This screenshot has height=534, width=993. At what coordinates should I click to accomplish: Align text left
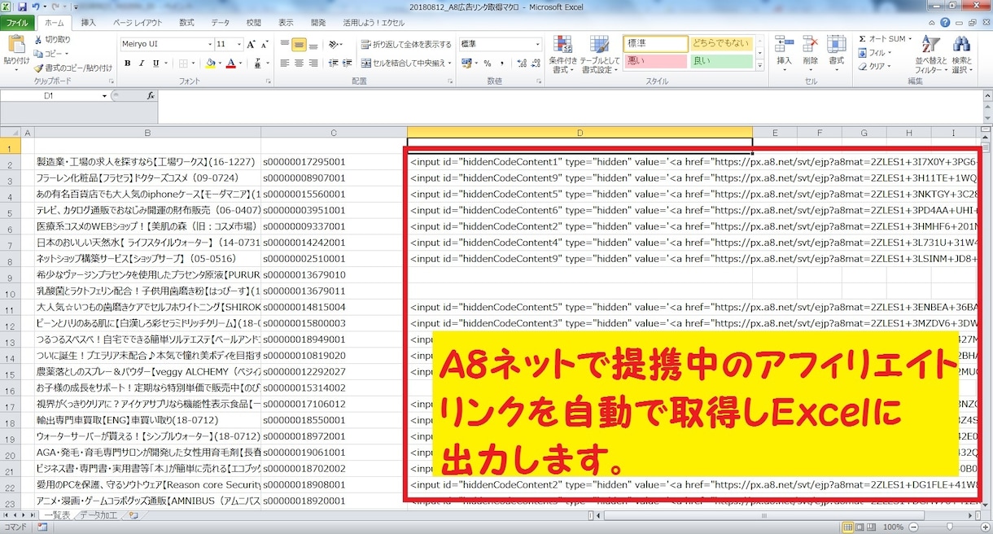click(x=284, y=63)
